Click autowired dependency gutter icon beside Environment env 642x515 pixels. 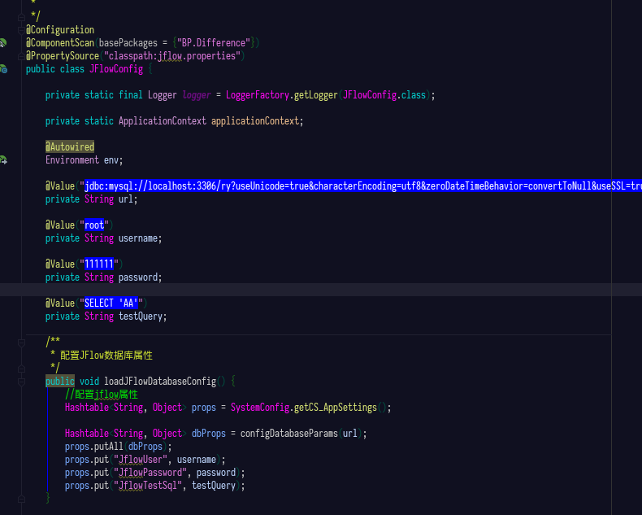[x=3, y=160]
